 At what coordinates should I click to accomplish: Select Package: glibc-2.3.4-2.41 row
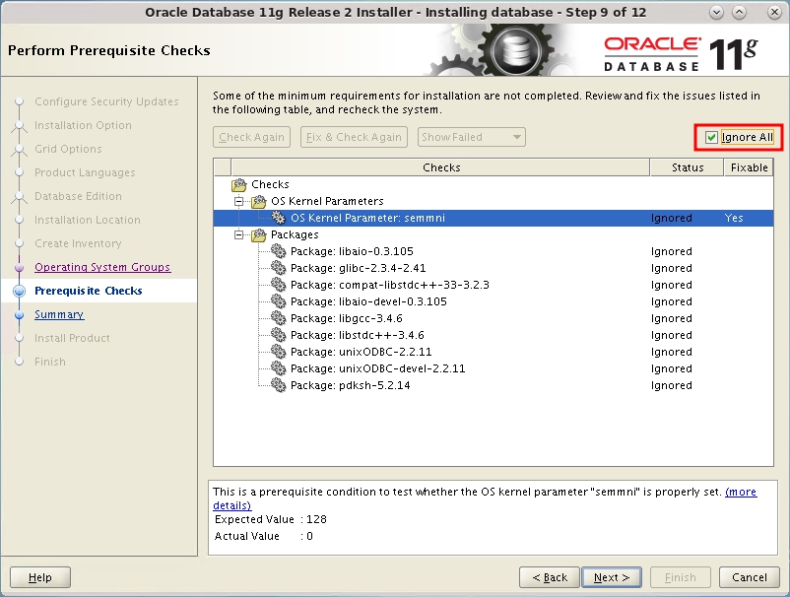click(x=494, y=268)
